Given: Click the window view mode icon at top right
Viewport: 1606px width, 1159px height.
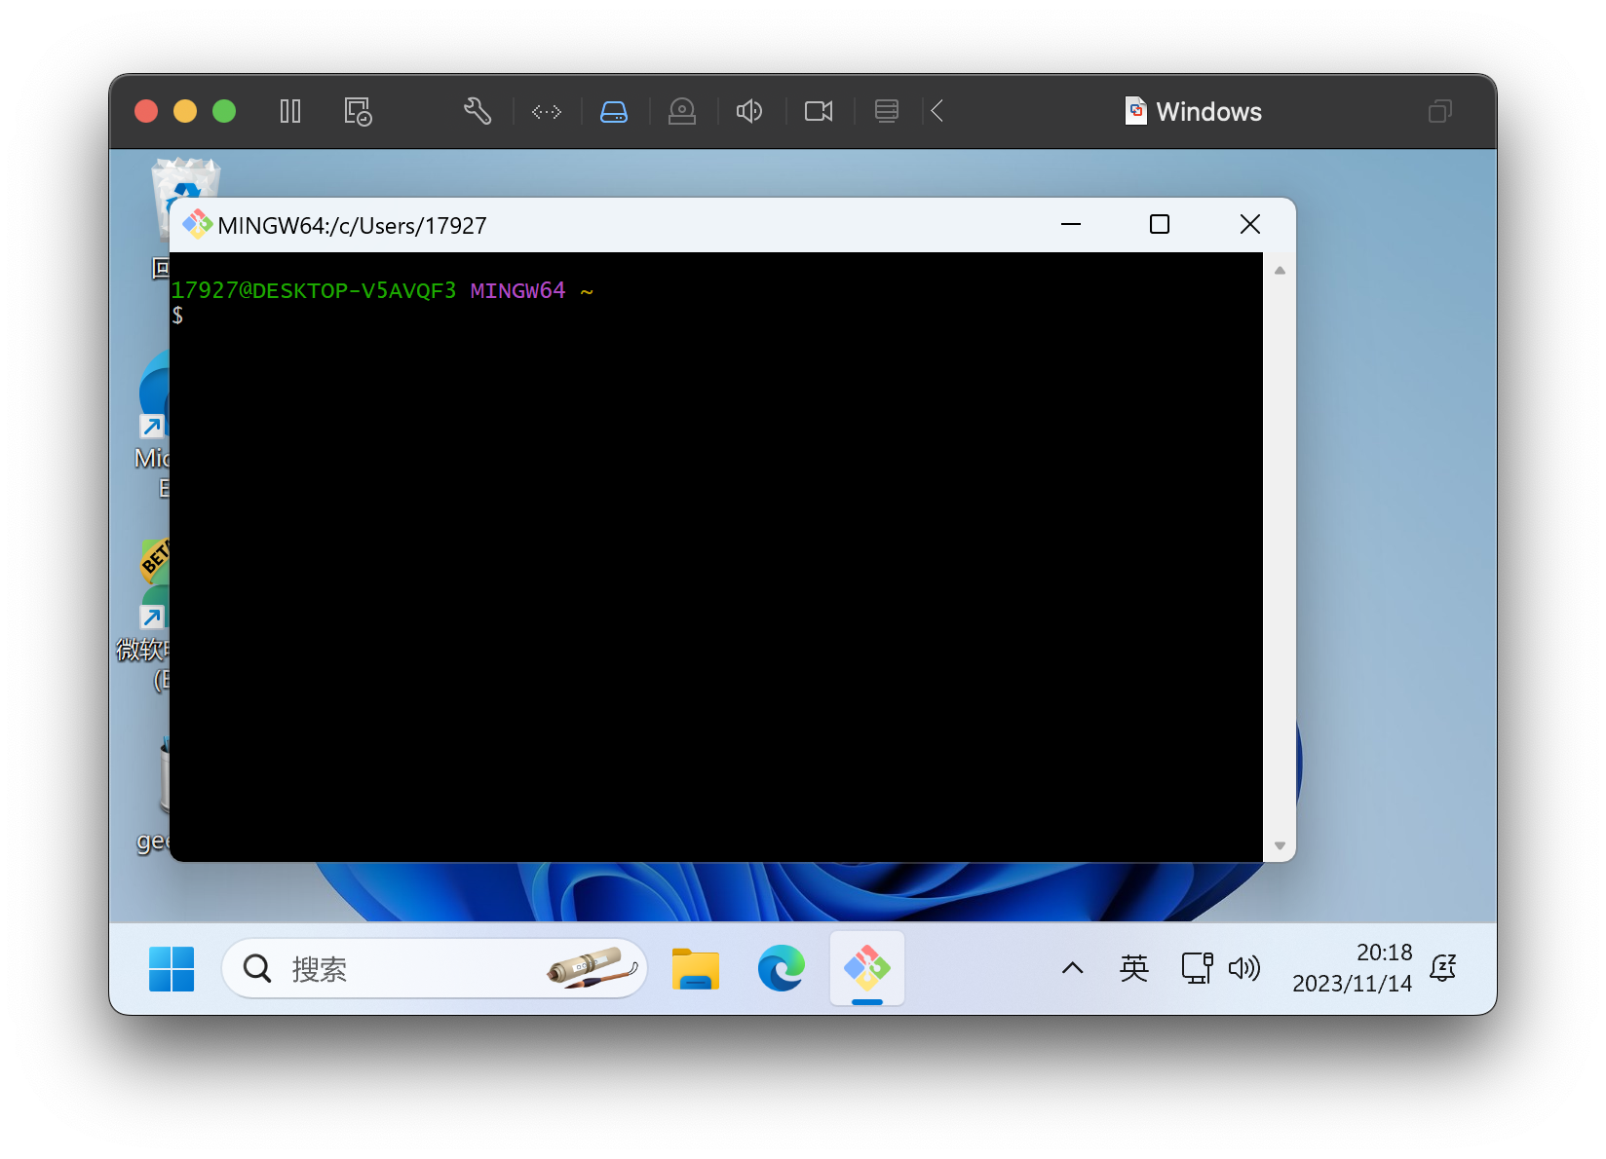Looking at the screenshot, I should coord(1440,111).
